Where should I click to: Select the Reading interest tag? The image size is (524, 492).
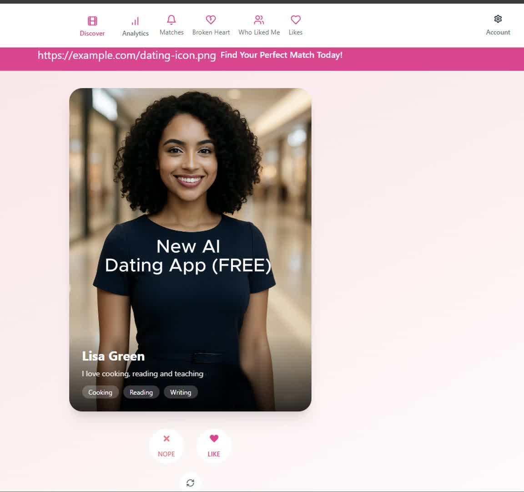[141, 392]
